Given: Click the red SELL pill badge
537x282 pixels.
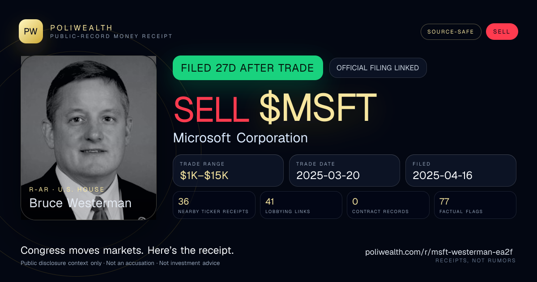Looking at the screenshot, I should 502,32.
